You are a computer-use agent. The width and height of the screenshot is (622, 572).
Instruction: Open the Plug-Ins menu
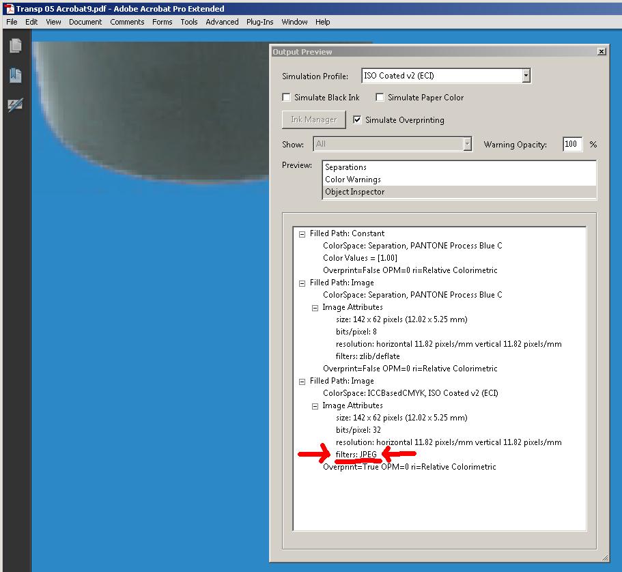pyautogui.click(x=260, y=22)
